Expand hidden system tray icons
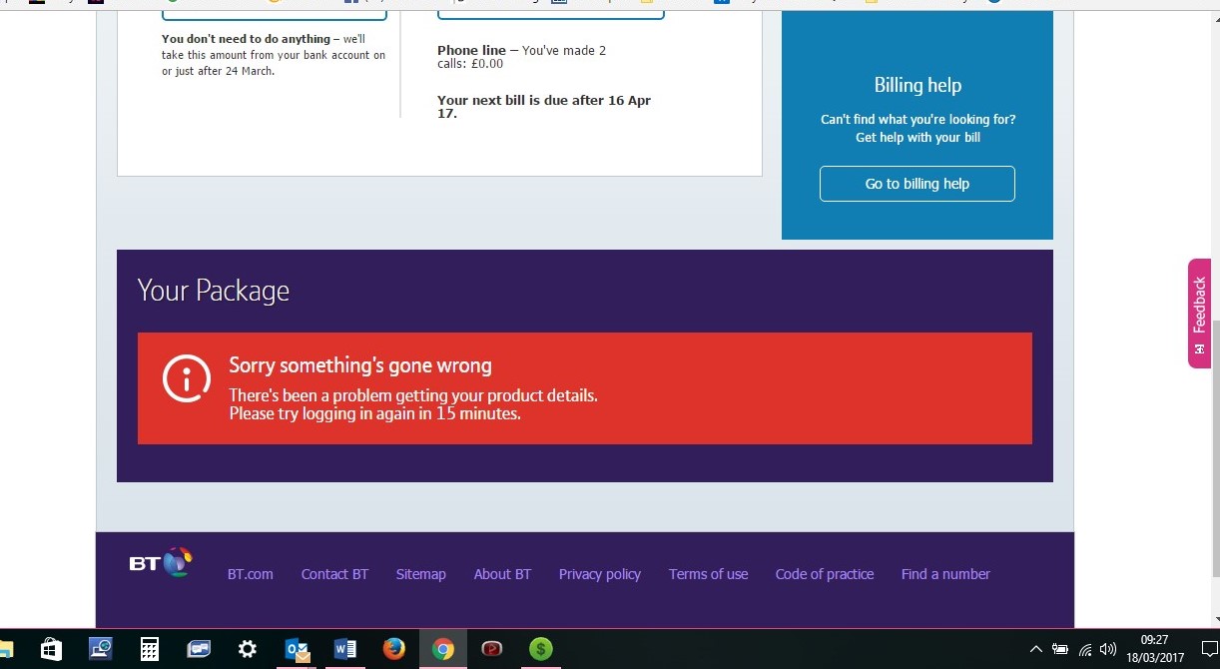 (1035, 649)
